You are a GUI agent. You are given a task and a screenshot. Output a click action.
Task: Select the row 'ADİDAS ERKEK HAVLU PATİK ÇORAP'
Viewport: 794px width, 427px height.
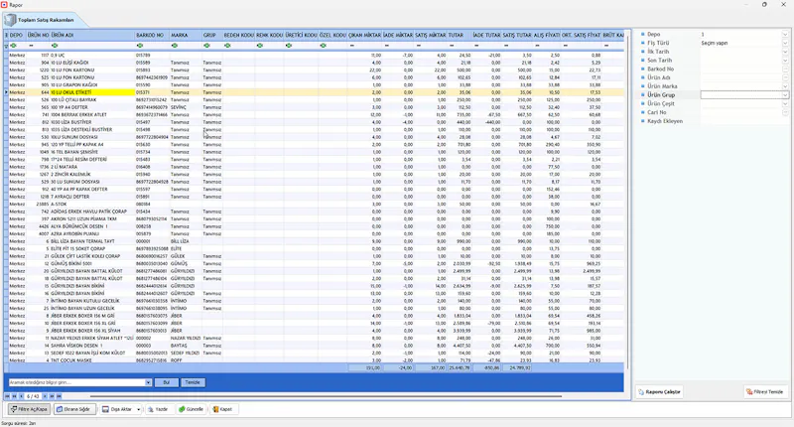click(317, 212)
